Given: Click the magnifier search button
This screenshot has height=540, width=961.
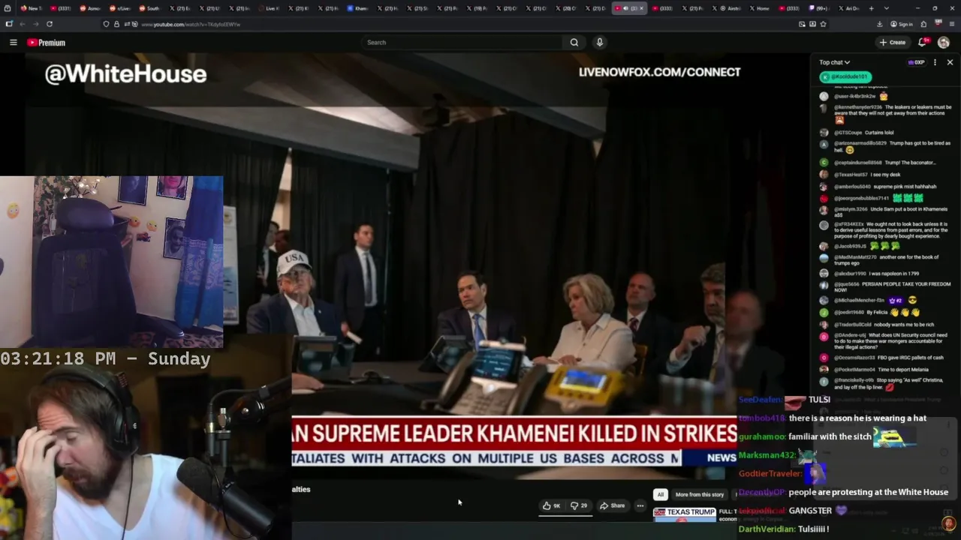Looking at the screenshot, I should pos(574,42).
